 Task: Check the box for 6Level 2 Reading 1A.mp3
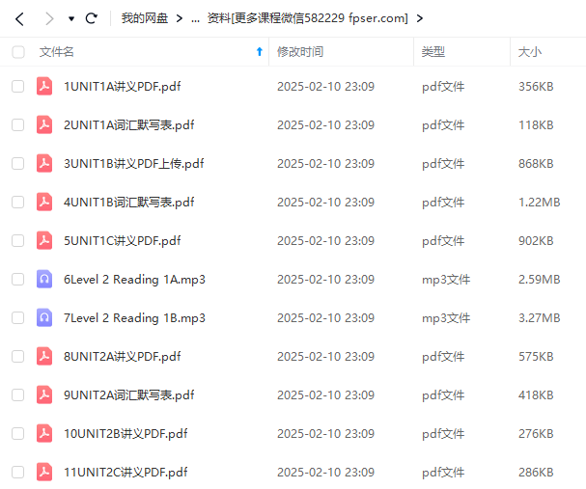pyautogui.click(x=18, y=279)
